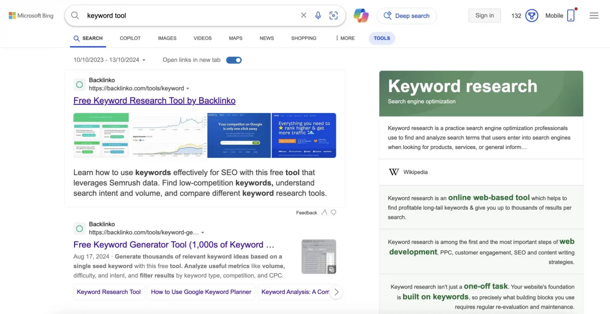Open How to Use Google Keyword Planner
The height and width of the screenshot is (314, 610).
coord(201,292)
